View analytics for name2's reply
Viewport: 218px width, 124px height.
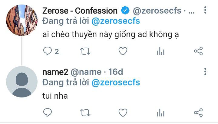(160, 113)
